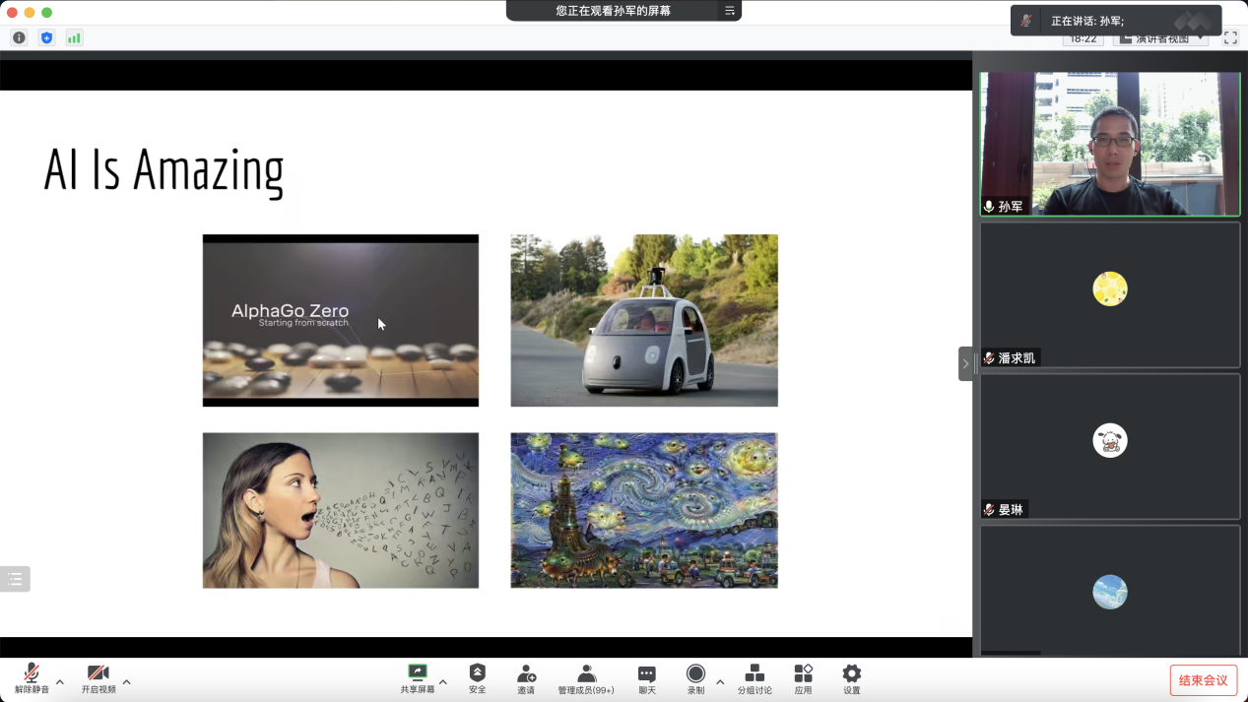Click the red 结束会议 end meeting button
Image resolution: width=1248 pixels, height=702 pixels.
[1204, 680]
